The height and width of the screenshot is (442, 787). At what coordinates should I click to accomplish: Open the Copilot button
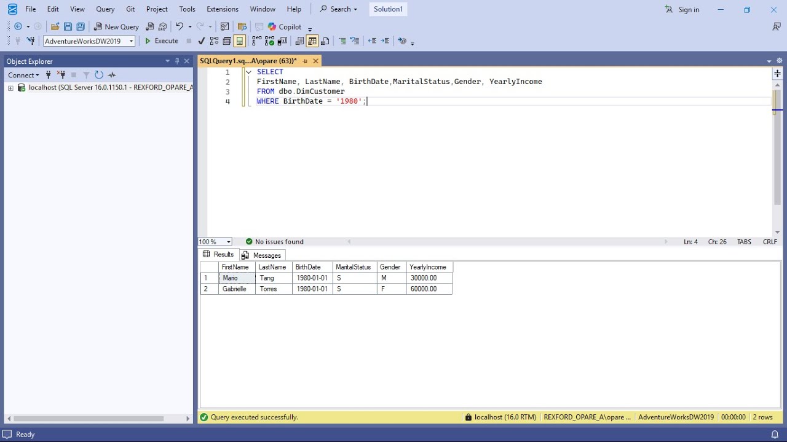pyautogui.click(x=285, y=26)
